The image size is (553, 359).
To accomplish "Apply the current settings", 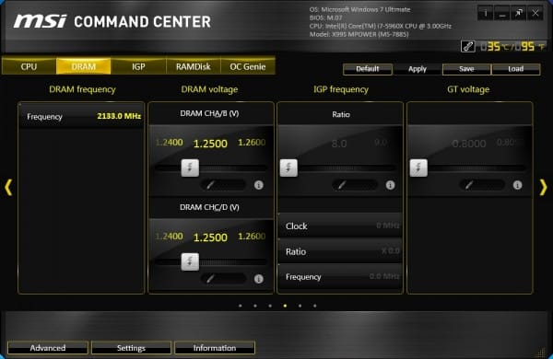I will [x=418, y=69].
